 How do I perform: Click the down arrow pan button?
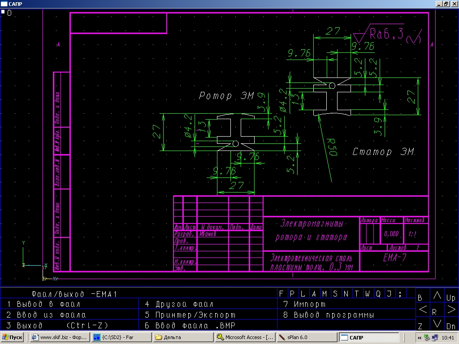(437, 324)
